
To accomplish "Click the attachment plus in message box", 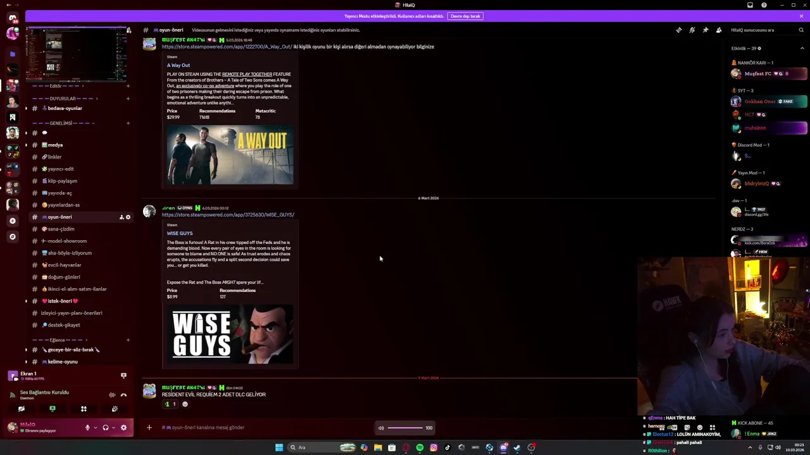I will 149,427.
